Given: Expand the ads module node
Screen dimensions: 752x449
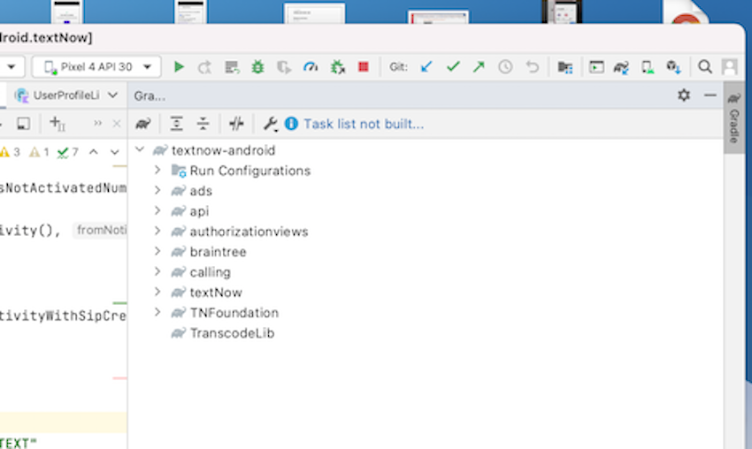Looking at the screenshot, I should 157,190.
